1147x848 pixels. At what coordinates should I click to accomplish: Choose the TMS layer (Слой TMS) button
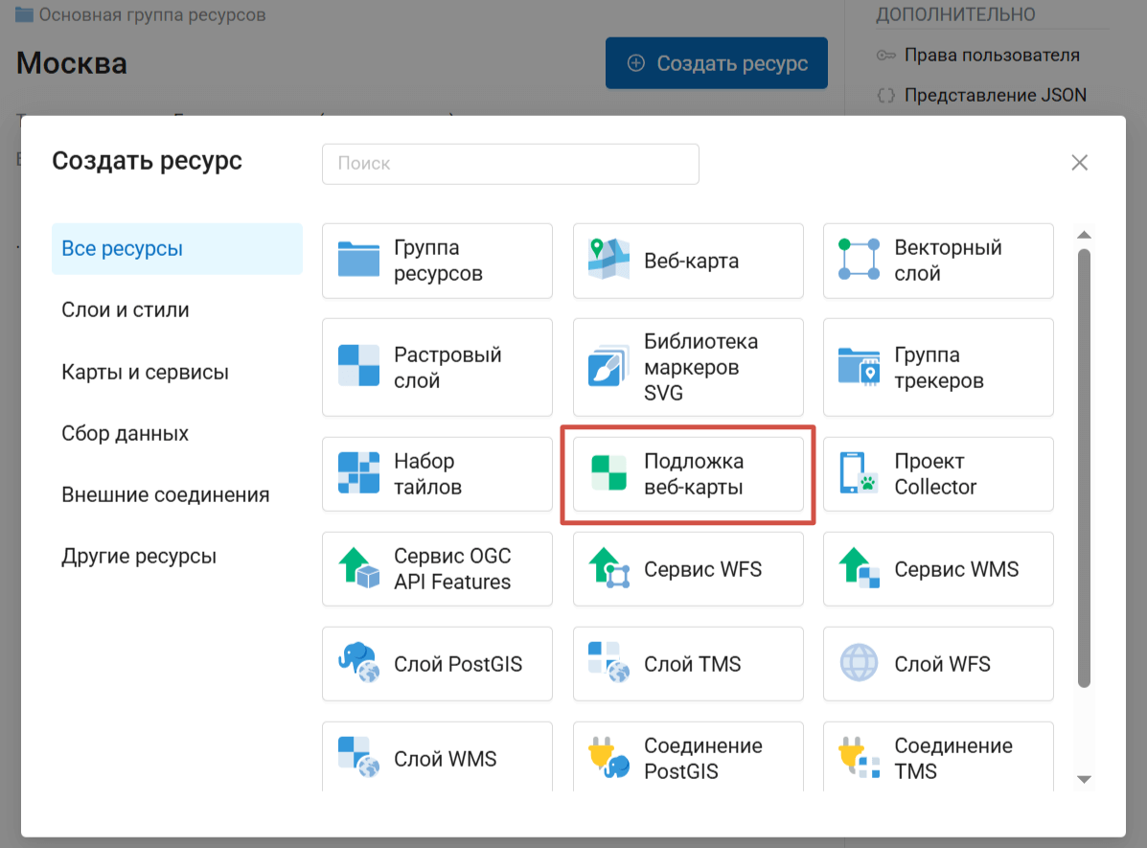pyautogui.click(x=687, y=664)
